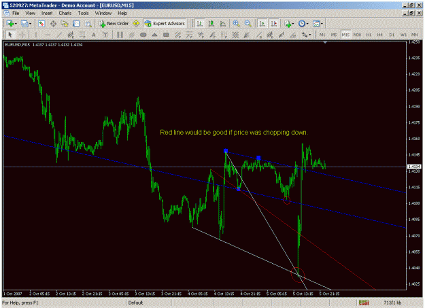Switch chart to bar chart mode

200,24
